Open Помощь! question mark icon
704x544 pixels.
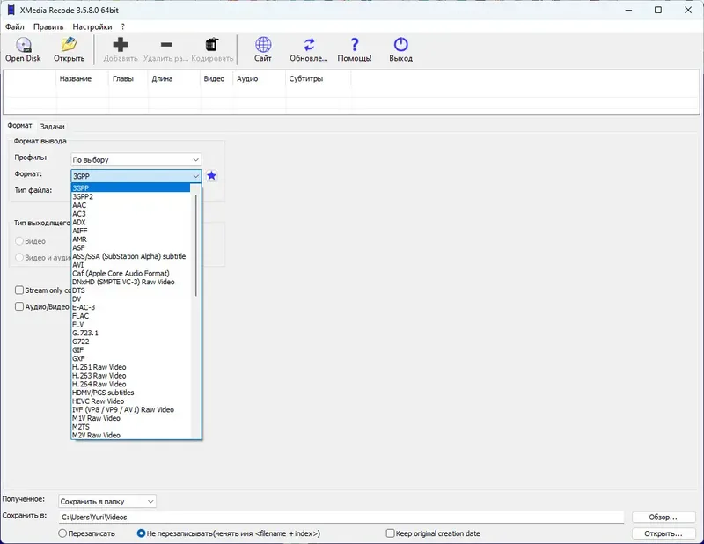coord(355,49)
